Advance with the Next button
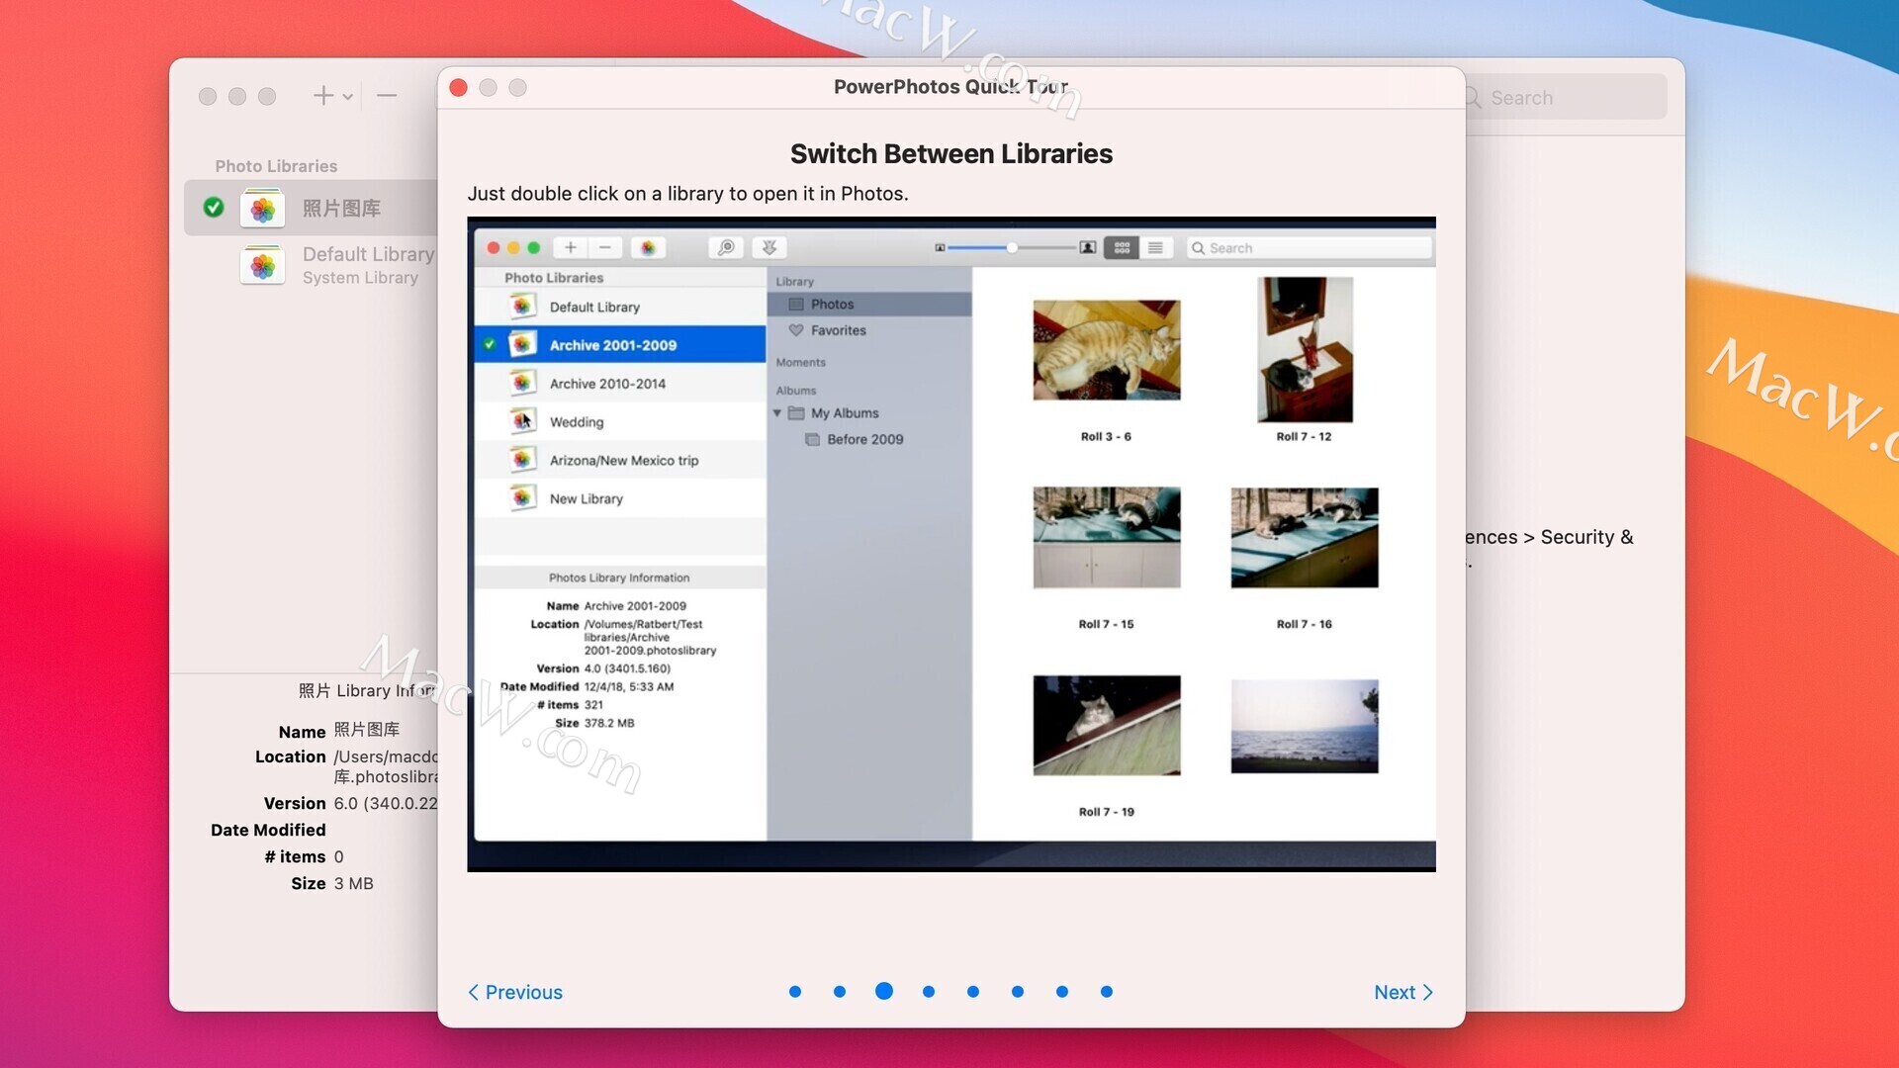The width and height of the screenshot is (1899, 1068). (x=1403, y=992)
